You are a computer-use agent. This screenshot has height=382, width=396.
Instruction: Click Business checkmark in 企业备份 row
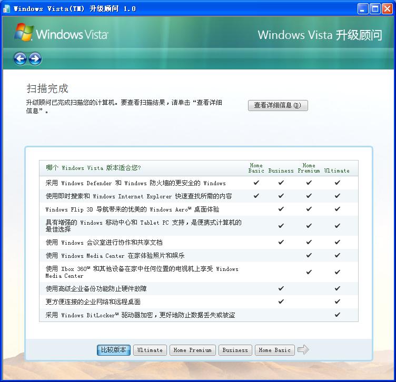click(281, 288)
